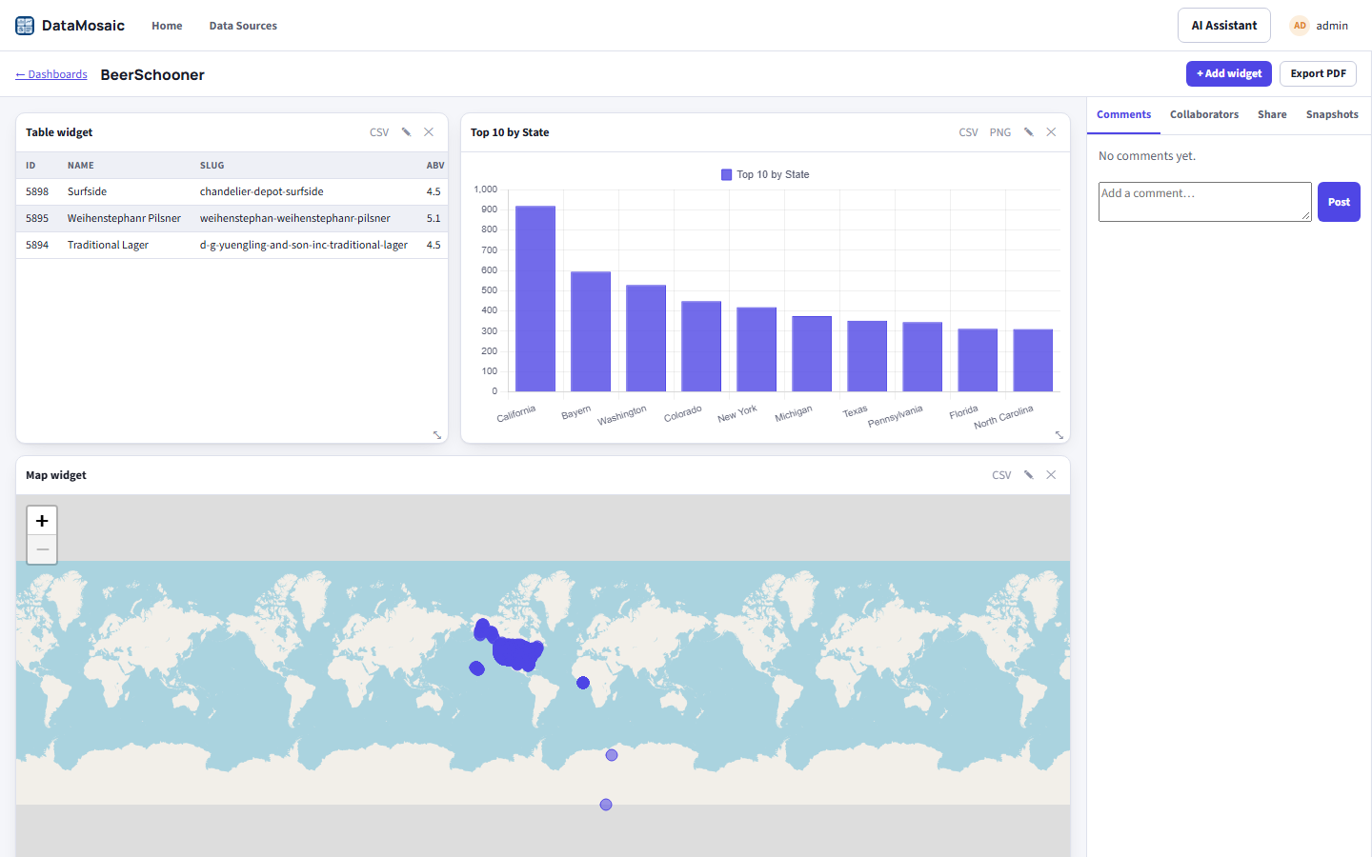The image size is (1372, 857).
Task: Select the Surfside table row
Action: click(232, 191)
